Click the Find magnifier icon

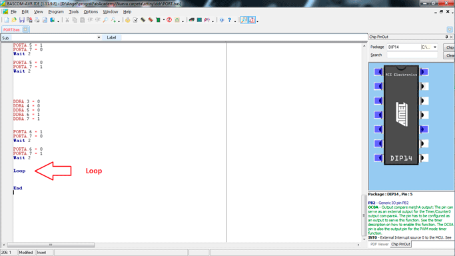[105, 20]
